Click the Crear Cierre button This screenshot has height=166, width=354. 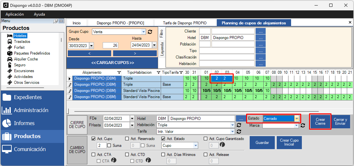(x=320, y=121)
